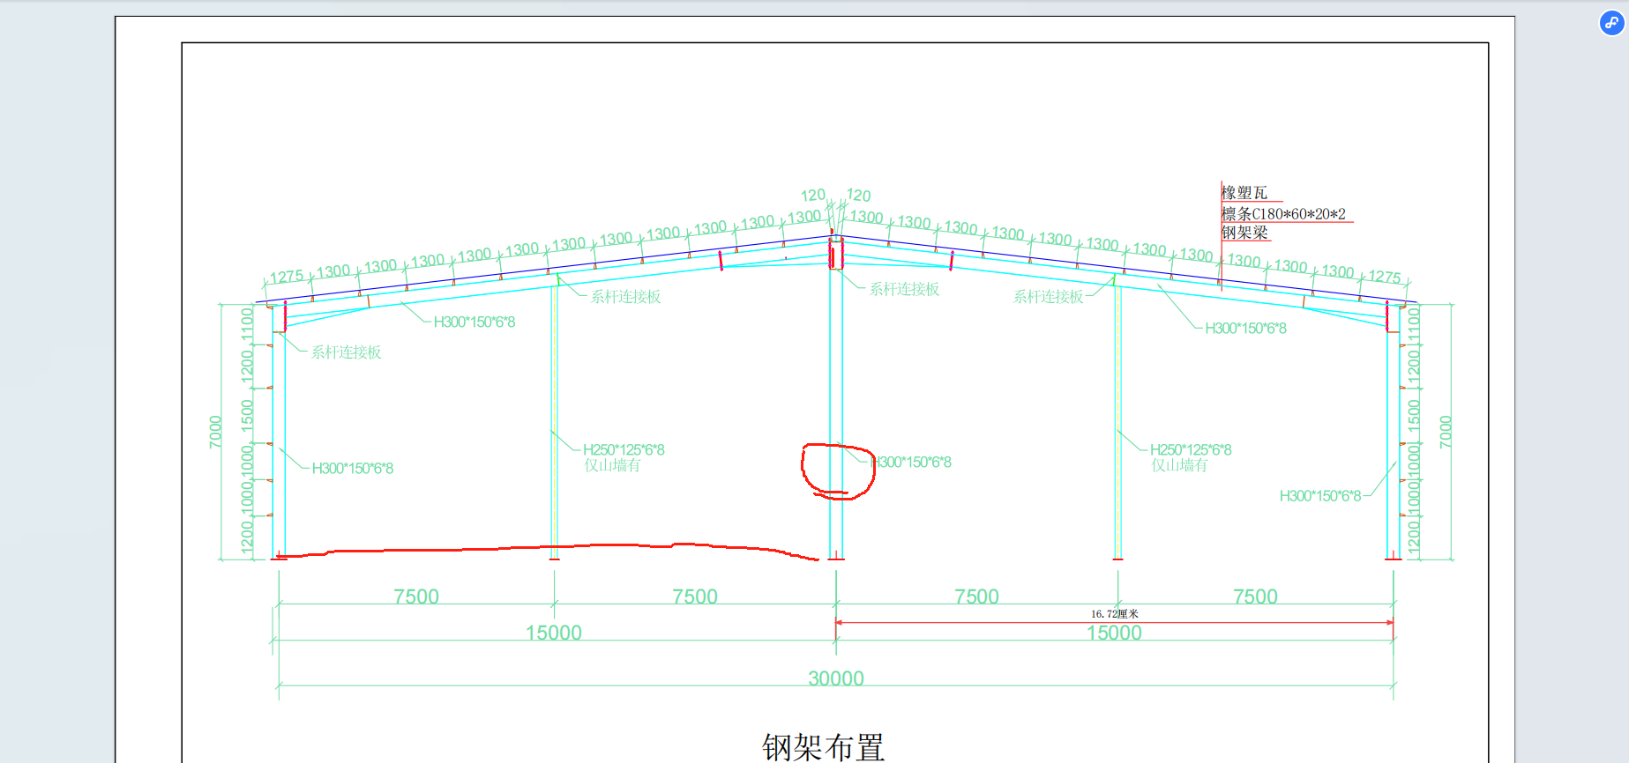Click the blue round floating tool icon
Screen dimensions: 1629x763
pyautogui.click(x=1611, y=23)
